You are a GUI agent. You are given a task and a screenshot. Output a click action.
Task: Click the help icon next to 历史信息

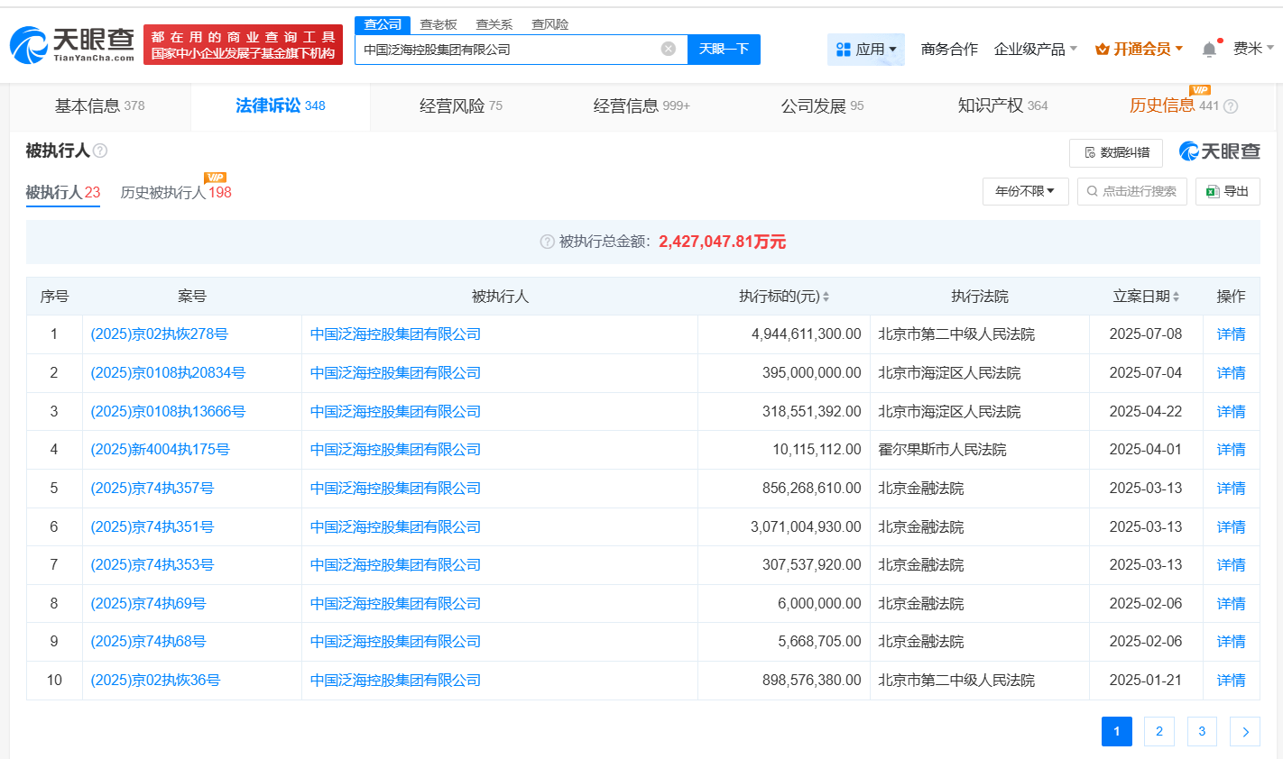tap(1231, 106)
